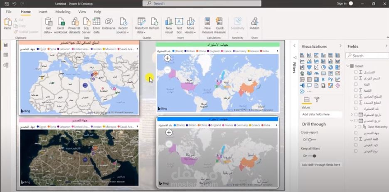Viewport: 389px width, 192px height.
Task: Select the gauge visual
Action: click(x=316, y=73)
